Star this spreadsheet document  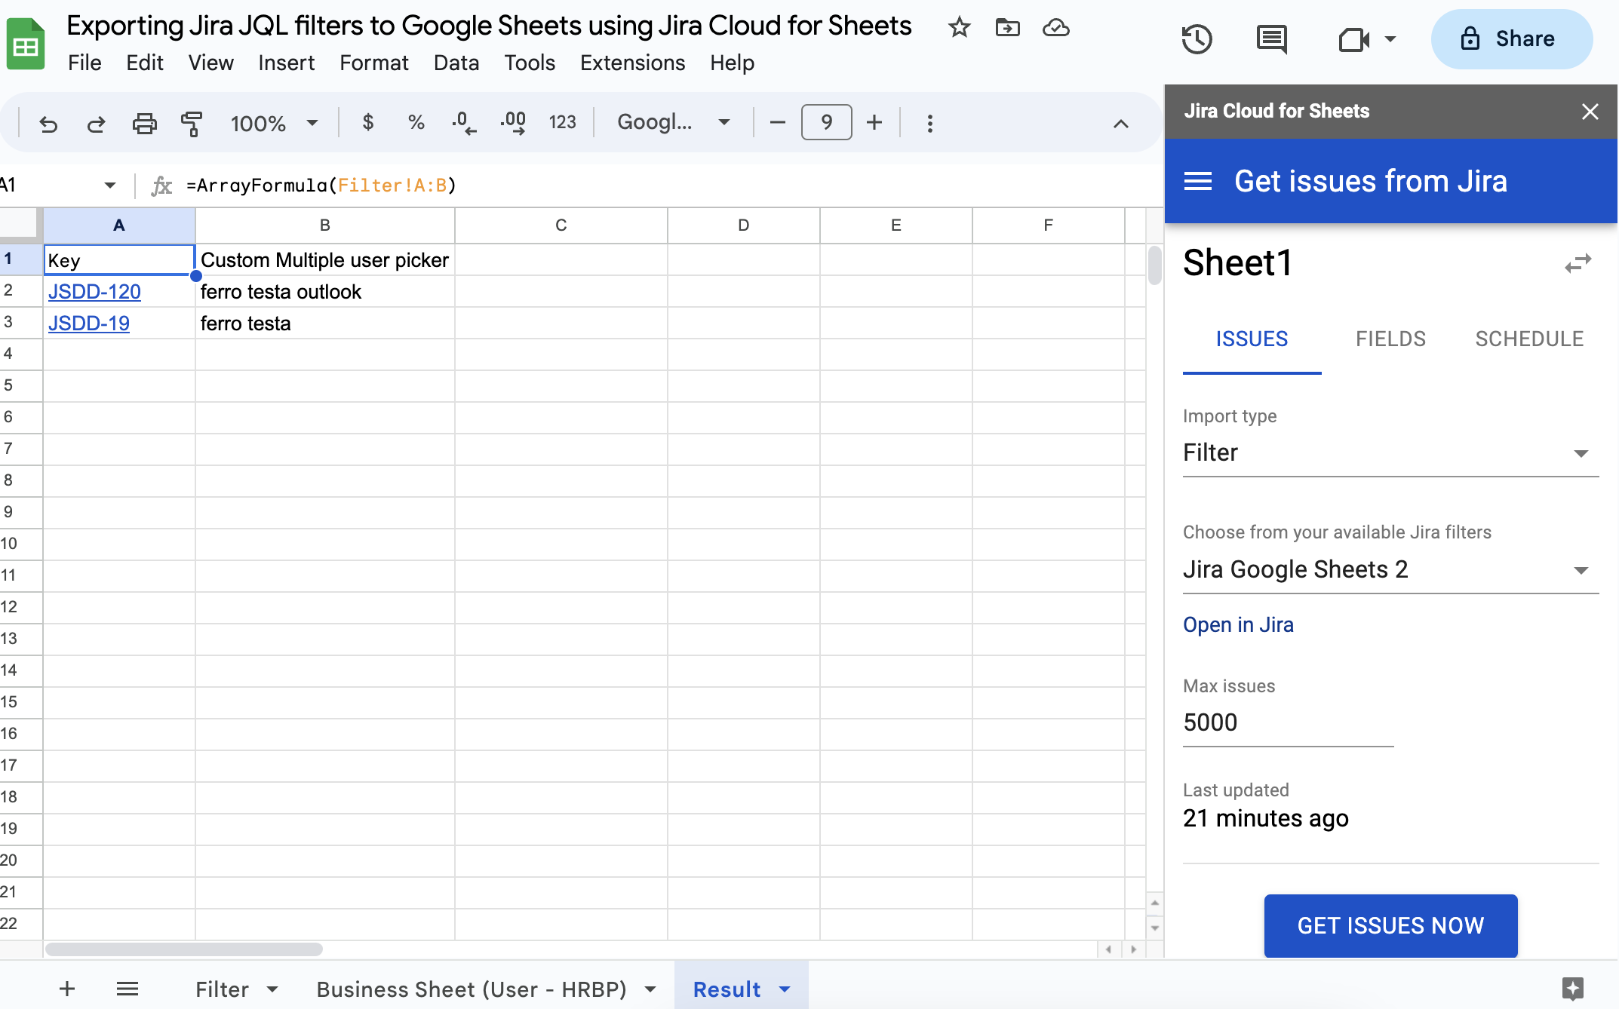pyautogui.click(x=959, y=28)
